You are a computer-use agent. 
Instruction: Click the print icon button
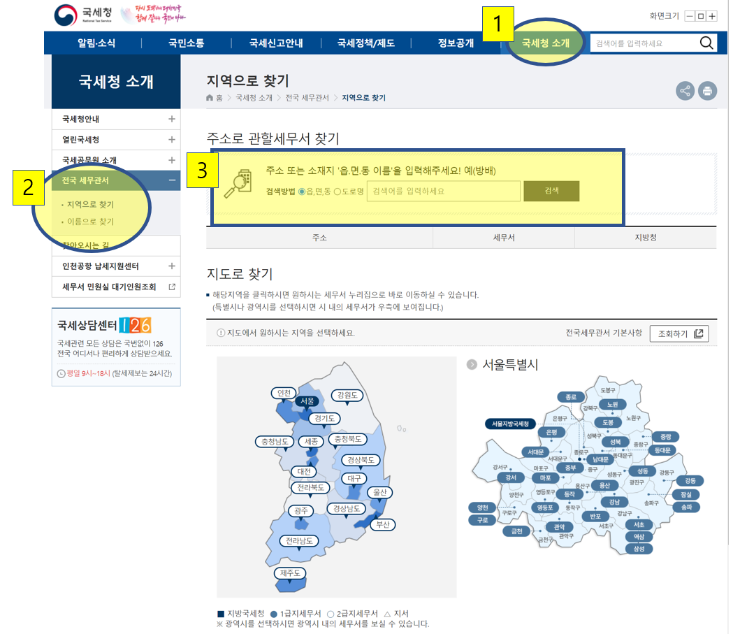[707, 91]
